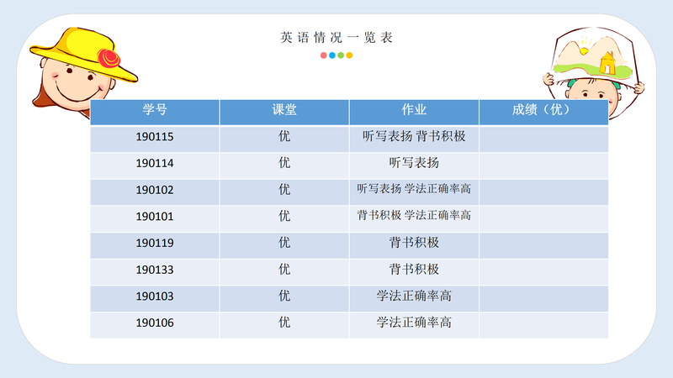The width and height of the screenshot is (673, 378).
Task: Click 背书积极 in row 190119
Action: tap(414, 243)
